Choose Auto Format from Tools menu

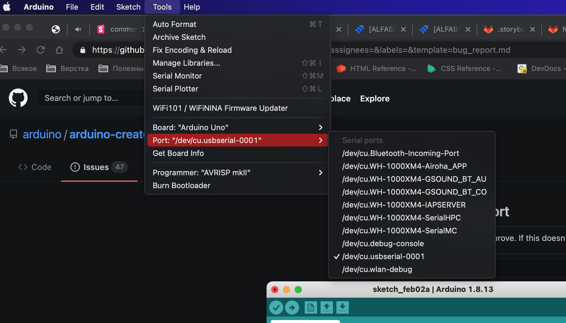click(x=237, y=24)
